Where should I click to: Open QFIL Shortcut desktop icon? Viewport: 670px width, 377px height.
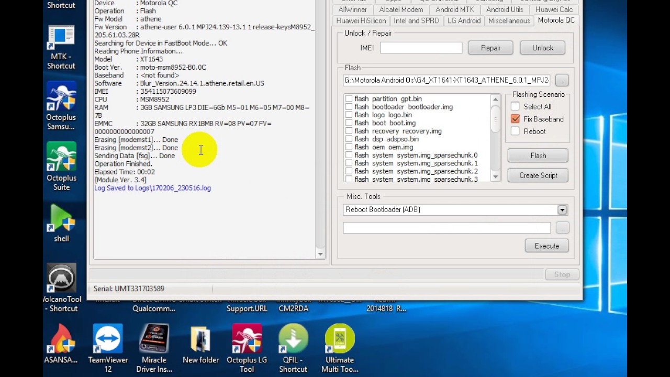coord(293,348)
